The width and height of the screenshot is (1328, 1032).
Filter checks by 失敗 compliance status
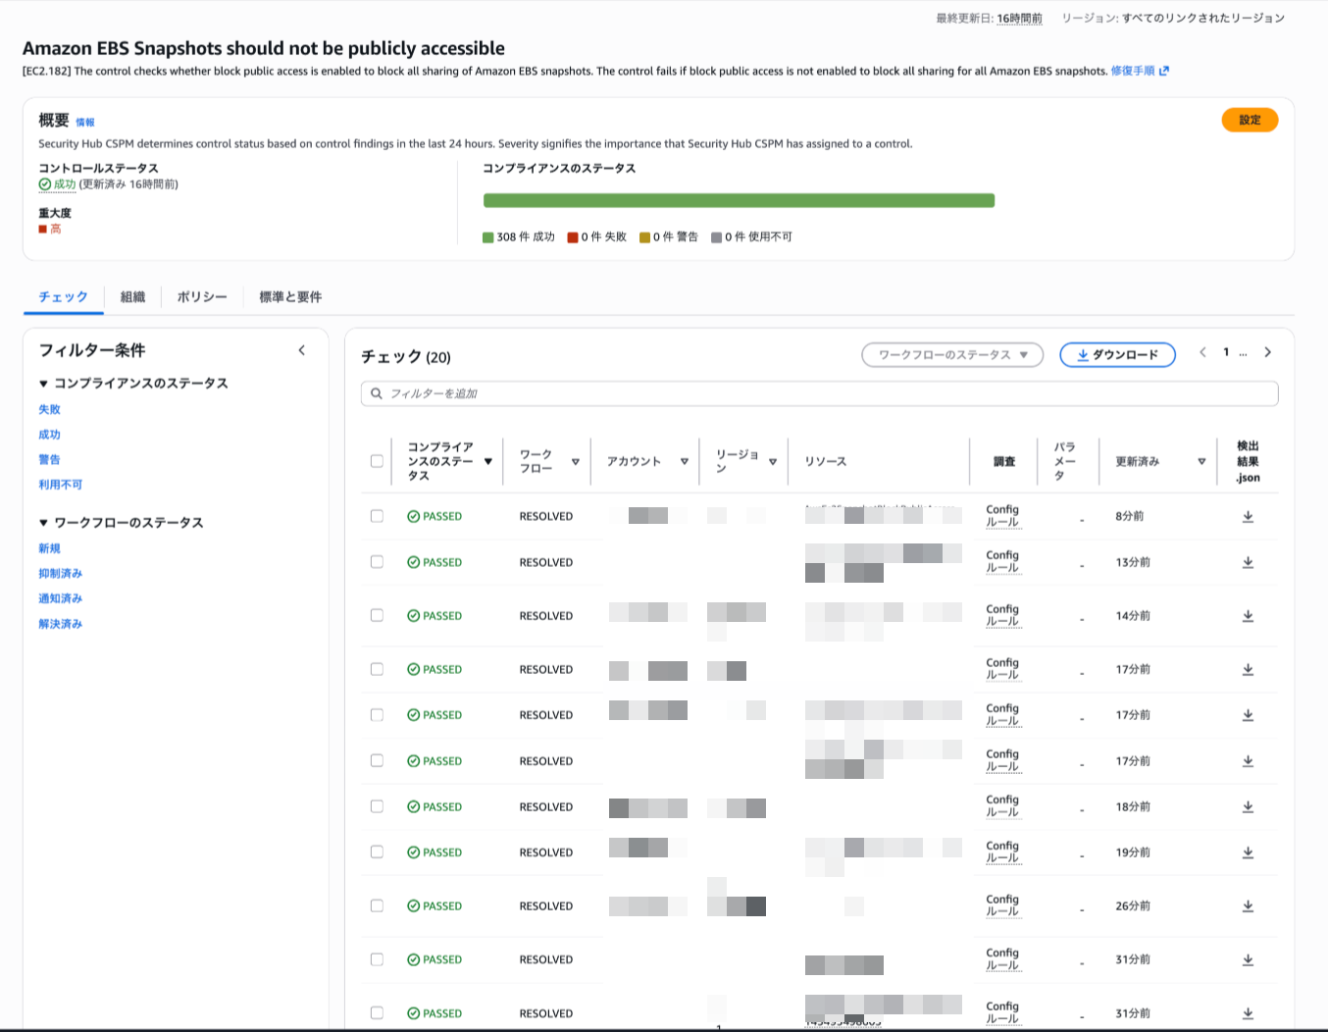click(49, 409)
